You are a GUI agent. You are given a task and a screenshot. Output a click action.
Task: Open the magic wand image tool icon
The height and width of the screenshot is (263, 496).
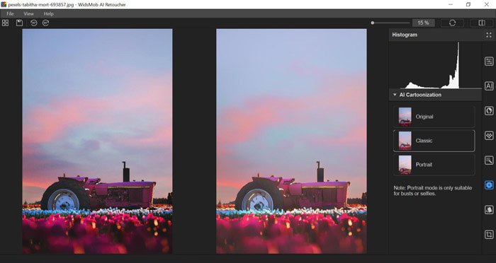pyautogui.click(x=489, y=160)
